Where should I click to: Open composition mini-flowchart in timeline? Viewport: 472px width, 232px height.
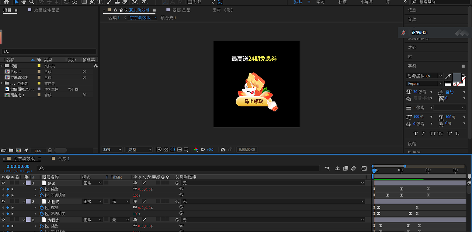tap(327, 168)
